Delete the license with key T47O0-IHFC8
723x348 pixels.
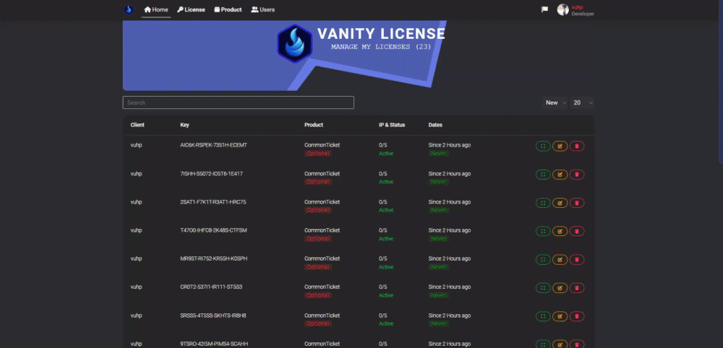pos(577,232)
